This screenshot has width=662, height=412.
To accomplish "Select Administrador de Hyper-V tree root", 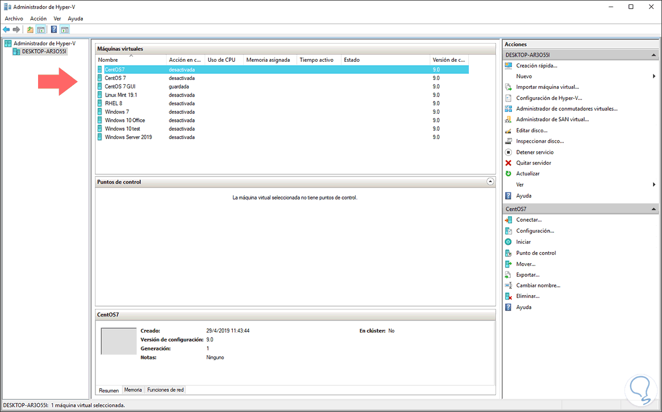I will click(44, 43).
